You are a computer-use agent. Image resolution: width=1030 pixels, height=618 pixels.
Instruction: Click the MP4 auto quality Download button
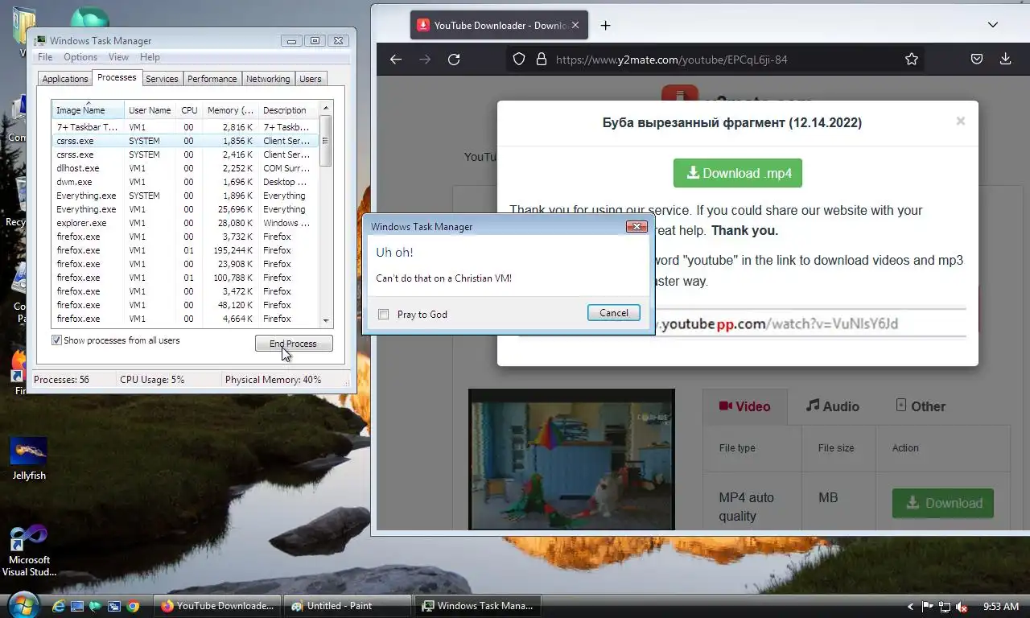pos(943,503)
